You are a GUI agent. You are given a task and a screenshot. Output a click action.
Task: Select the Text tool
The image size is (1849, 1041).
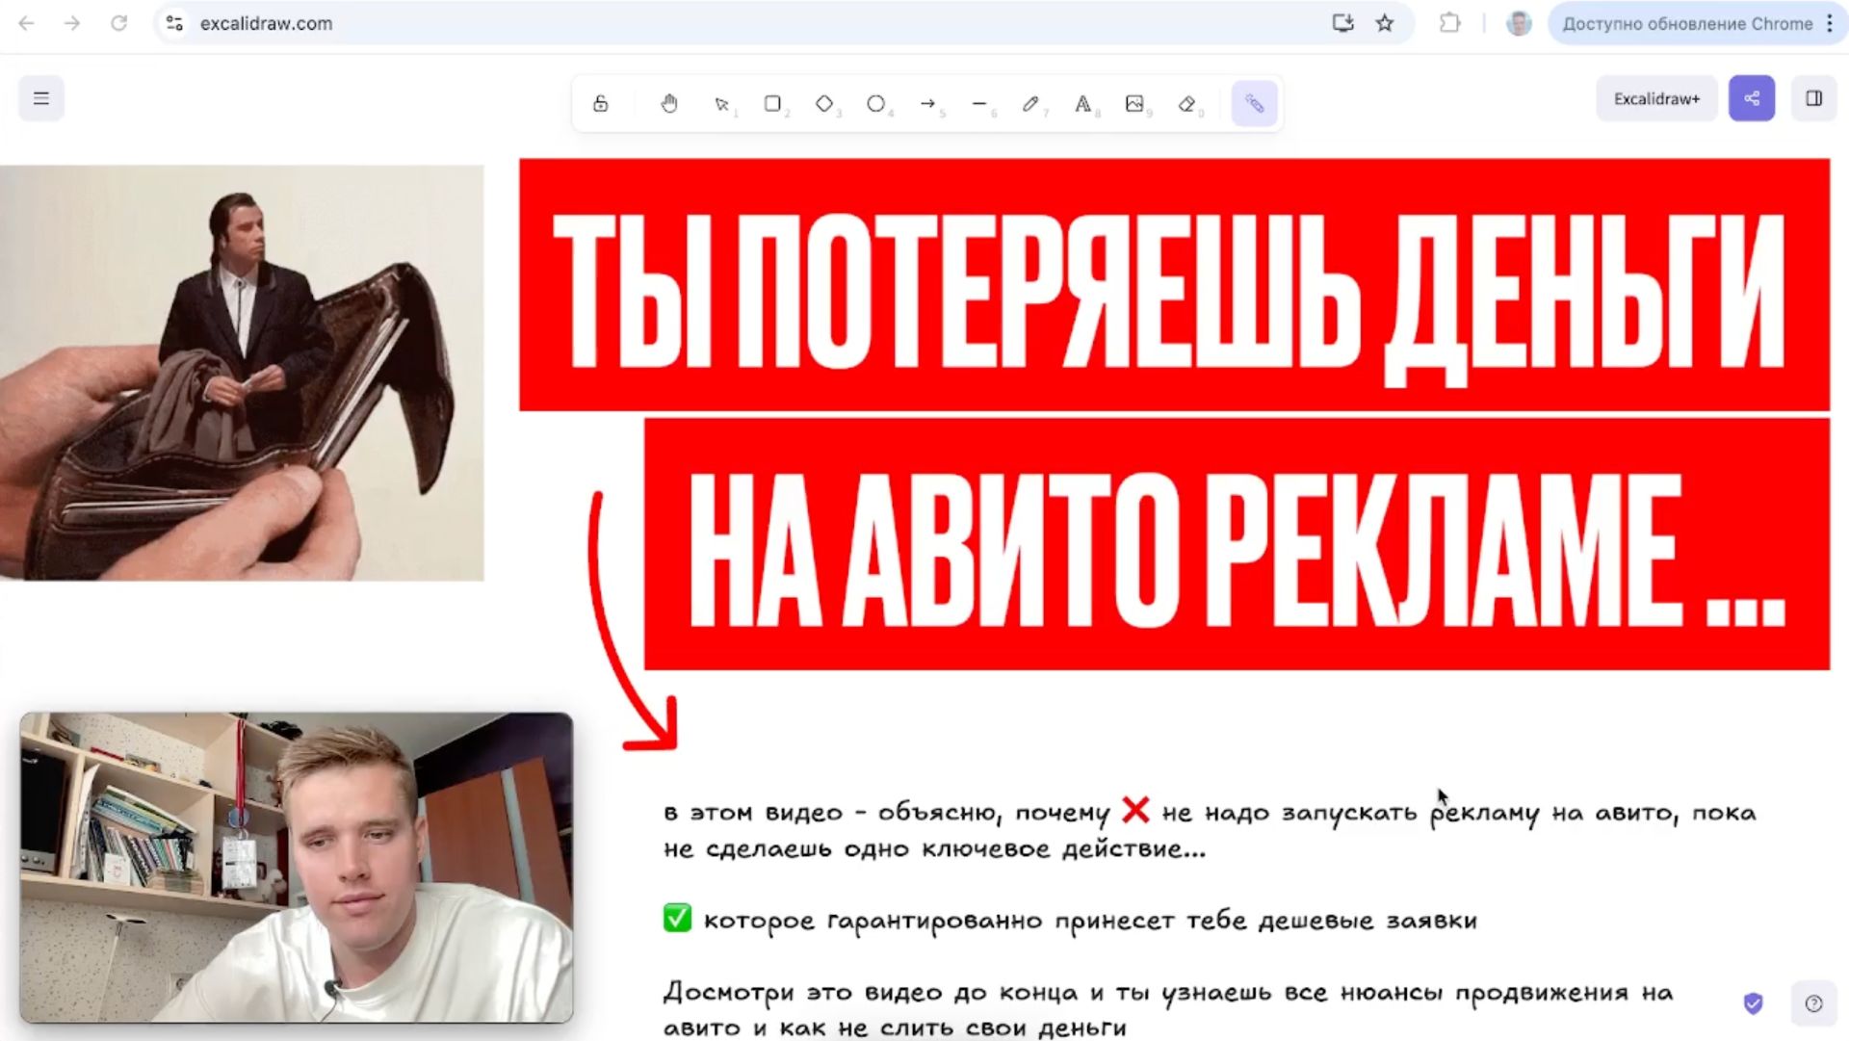point(1083,103)
